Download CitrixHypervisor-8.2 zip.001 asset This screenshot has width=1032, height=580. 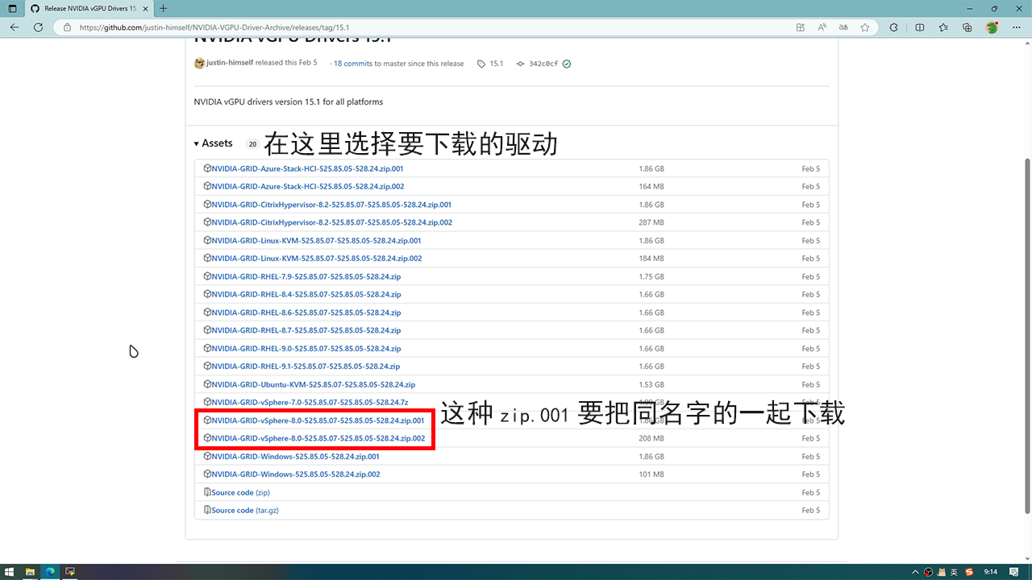tap(331, 205)
